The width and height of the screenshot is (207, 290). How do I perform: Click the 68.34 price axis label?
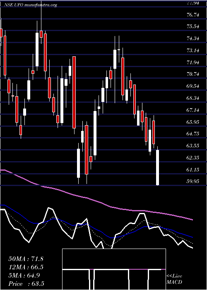point(193,98)
